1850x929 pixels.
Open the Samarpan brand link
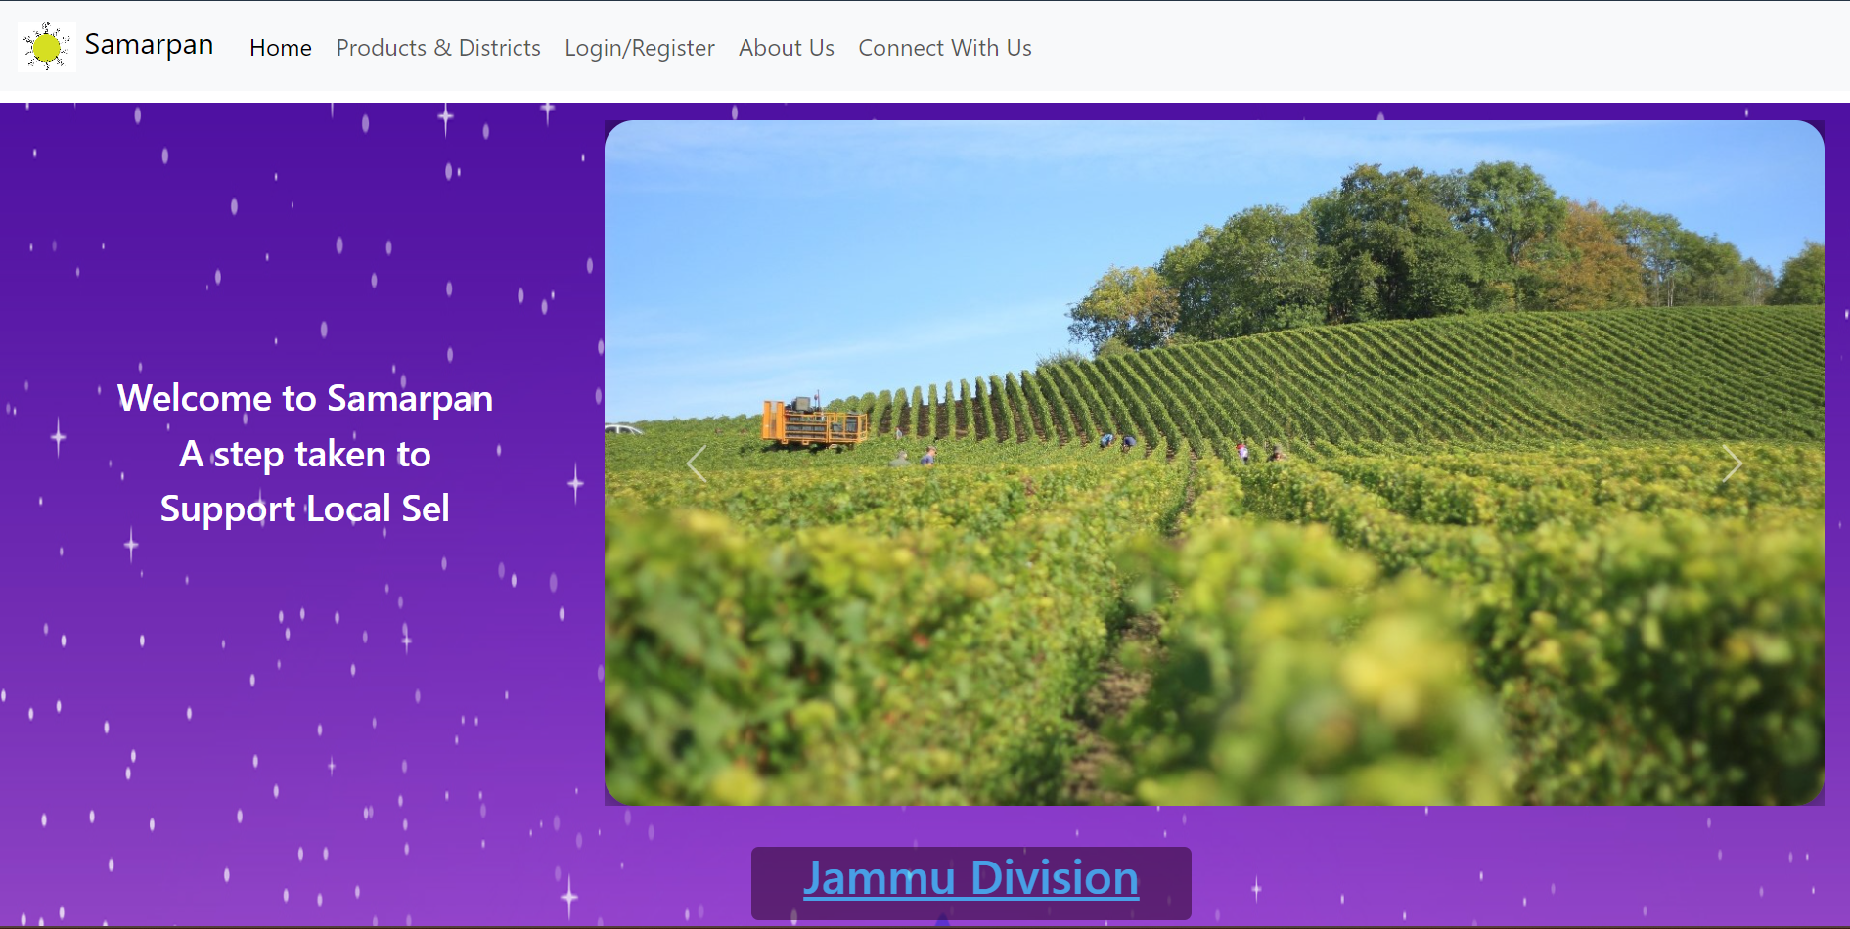click(149, 45)
